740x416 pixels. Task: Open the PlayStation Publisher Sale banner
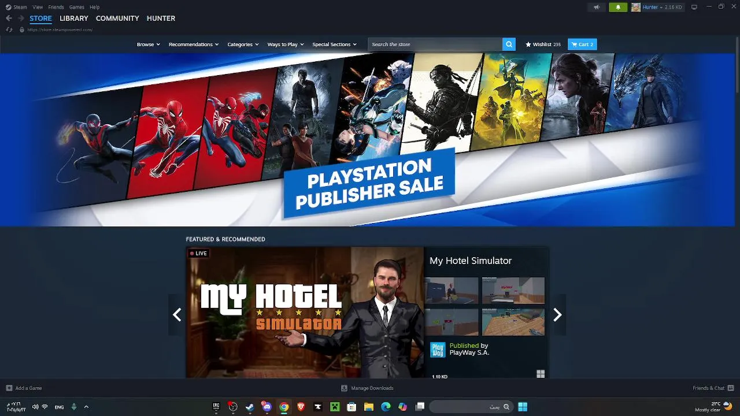coord(370,139)
